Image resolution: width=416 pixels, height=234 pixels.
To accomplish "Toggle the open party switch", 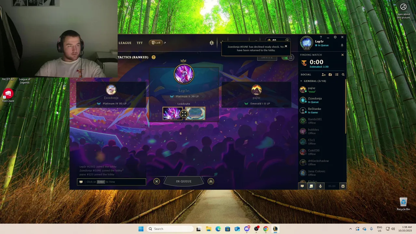I will pyautogui.click(x=287, y=58).
